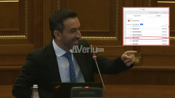Select the JETON RAKA candidate row
Screen dimensions: 175x98
tap(148, 41)
